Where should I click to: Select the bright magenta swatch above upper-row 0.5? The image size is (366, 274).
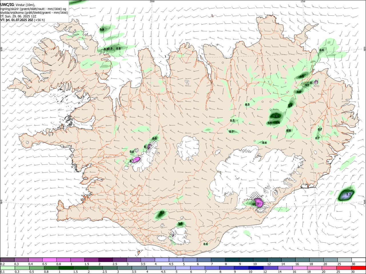tap(49, 260)
